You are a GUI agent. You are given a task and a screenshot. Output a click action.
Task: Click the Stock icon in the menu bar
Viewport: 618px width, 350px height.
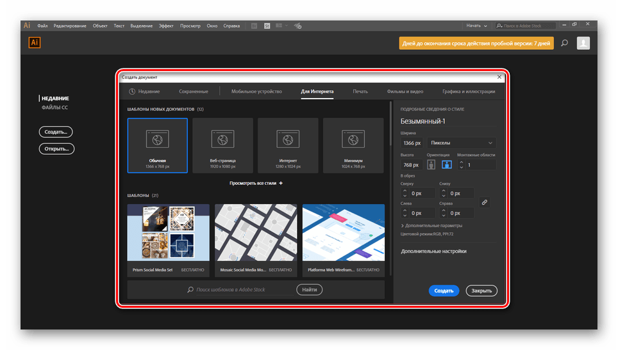pos(268,26)
